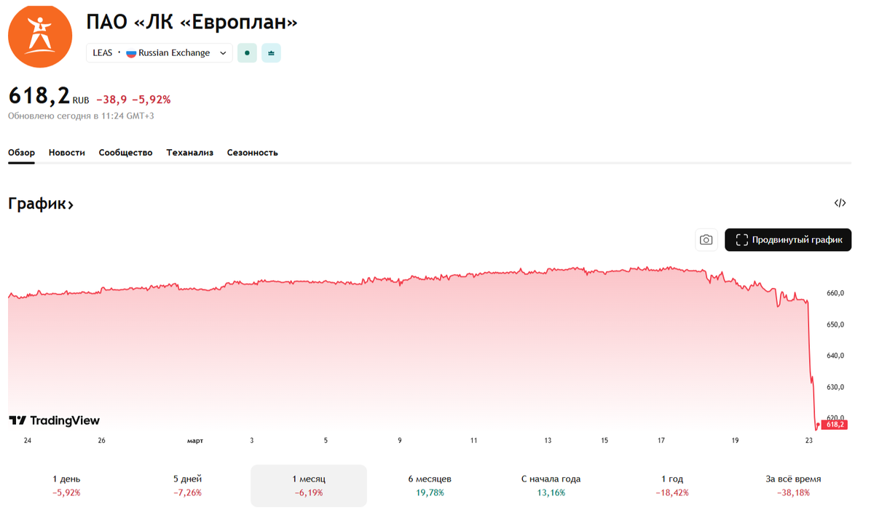This screenshot has width=874, height=515.
Task: Open the Продвинутый график button
Action: point(788,239)
